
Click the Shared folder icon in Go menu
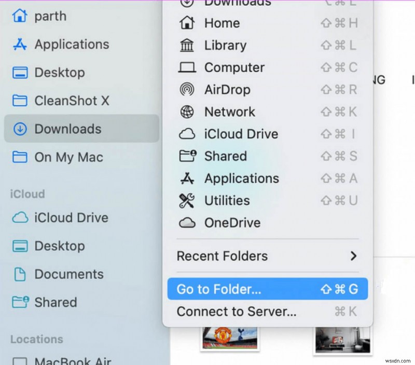pos(188,156)
